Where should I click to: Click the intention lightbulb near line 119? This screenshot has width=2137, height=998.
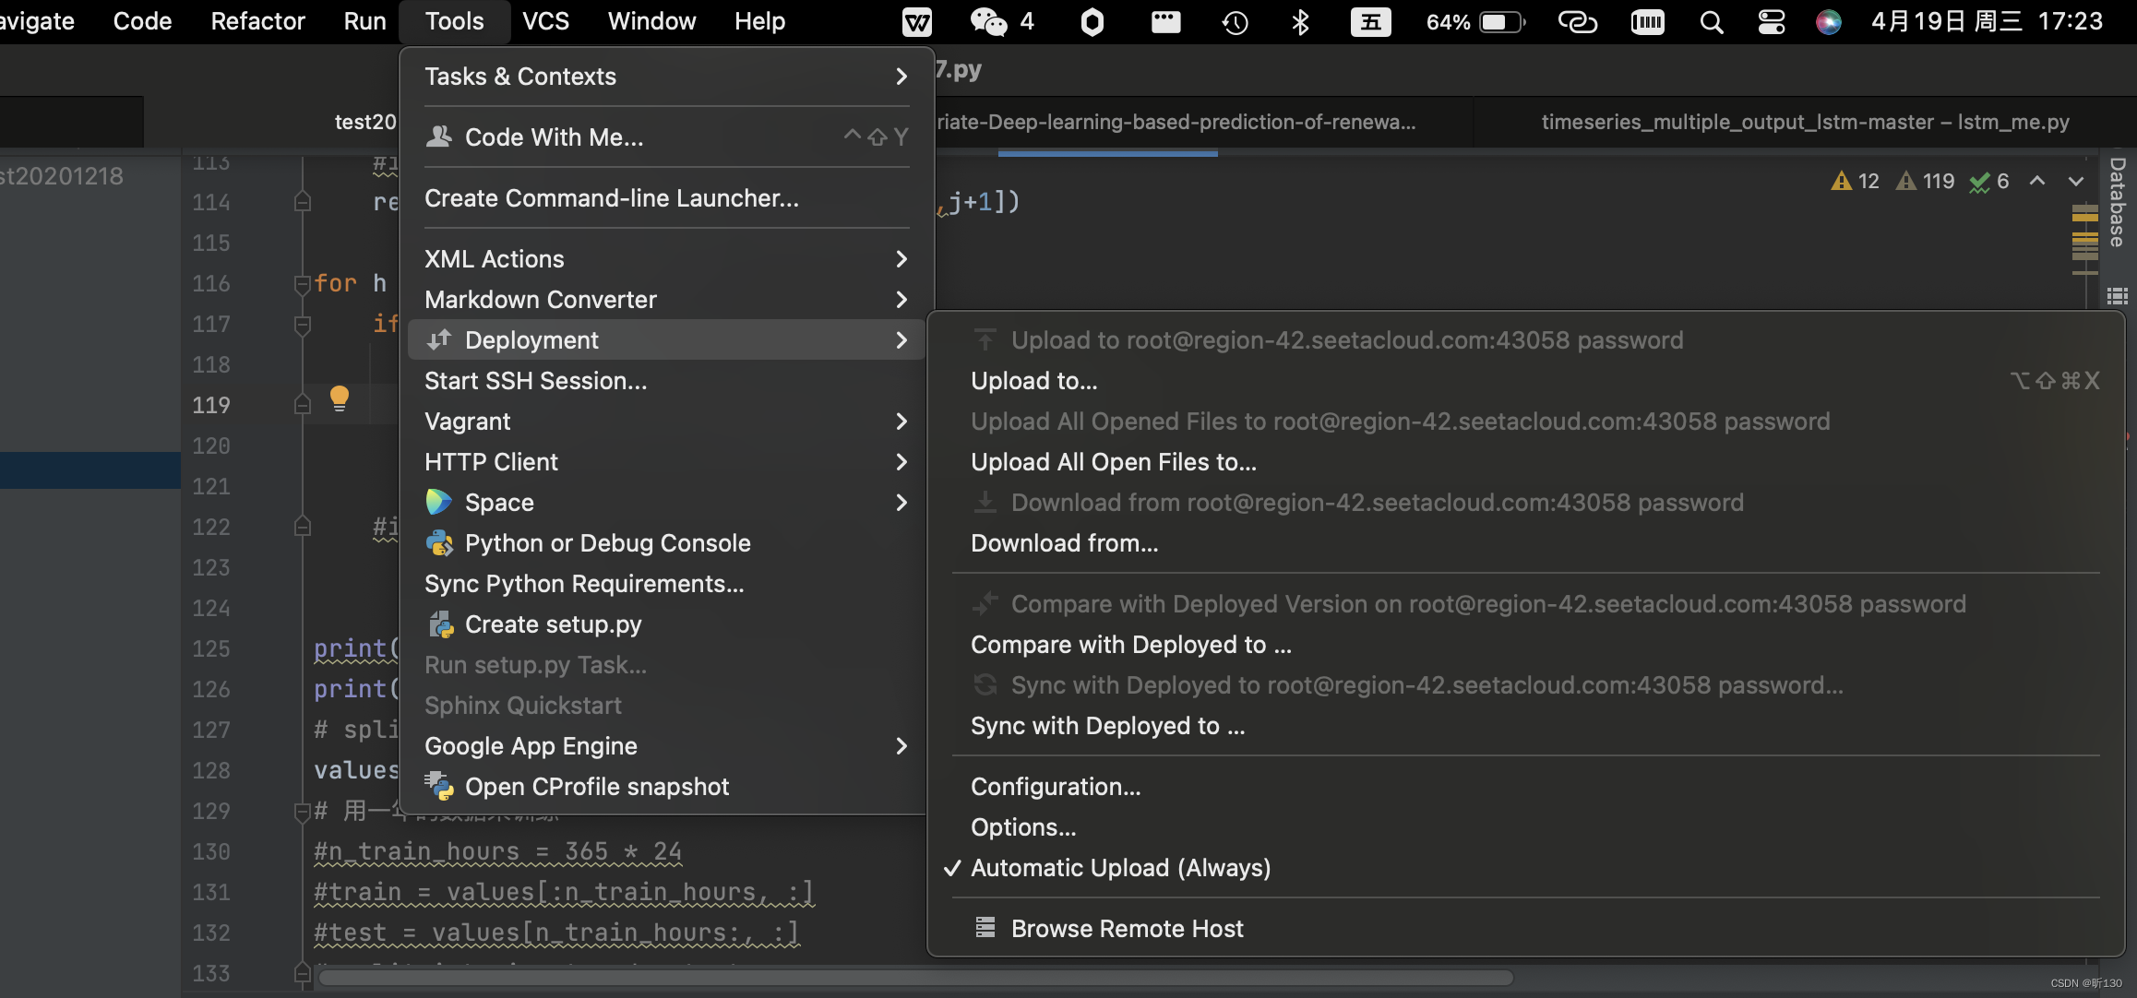click(340, 398)
